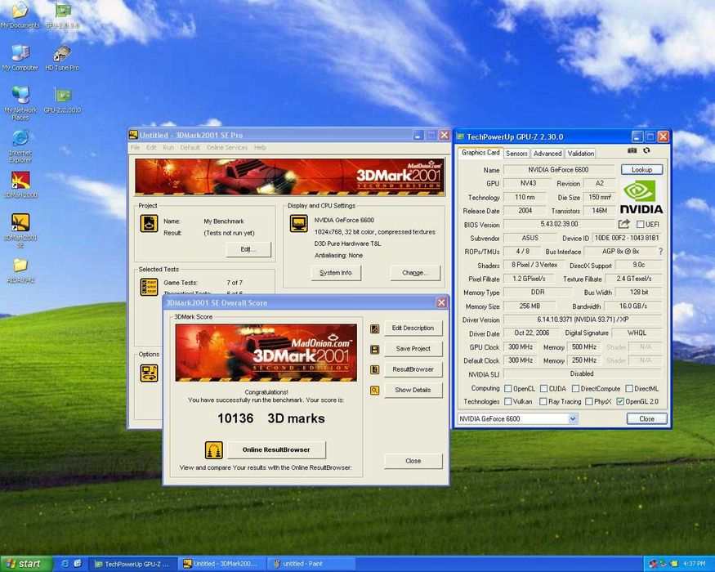The image size is (715, 572).
Task: Click the ResultBrowser button
Action: point(413,369)
